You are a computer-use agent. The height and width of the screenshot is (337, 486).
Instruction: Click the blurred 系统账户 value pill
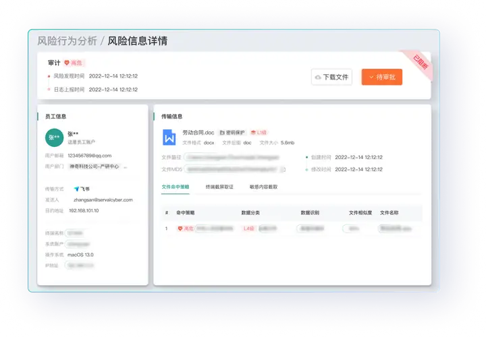point(79,244)
